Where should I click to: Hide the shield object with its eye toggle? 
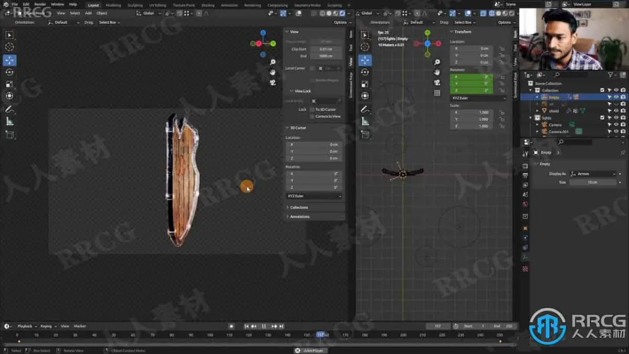[616, 111]
